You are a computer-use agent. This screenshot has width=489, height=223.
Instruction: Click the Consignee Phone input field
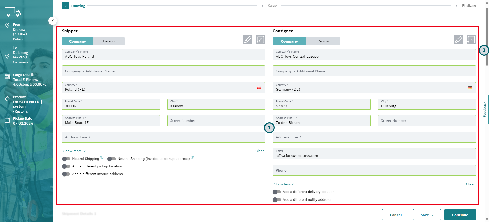[x=374, y=170]
